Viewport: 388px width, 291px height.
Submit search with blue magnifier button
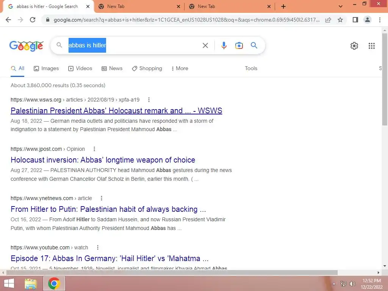click(x=254, y=45)
